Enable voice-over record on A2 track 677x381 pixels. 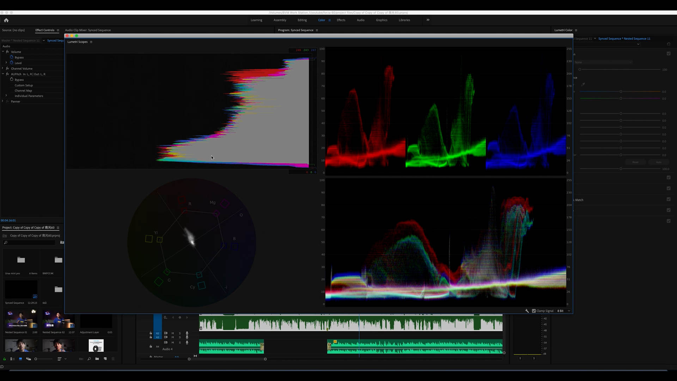pyautogui.click(x=187, y=333)
